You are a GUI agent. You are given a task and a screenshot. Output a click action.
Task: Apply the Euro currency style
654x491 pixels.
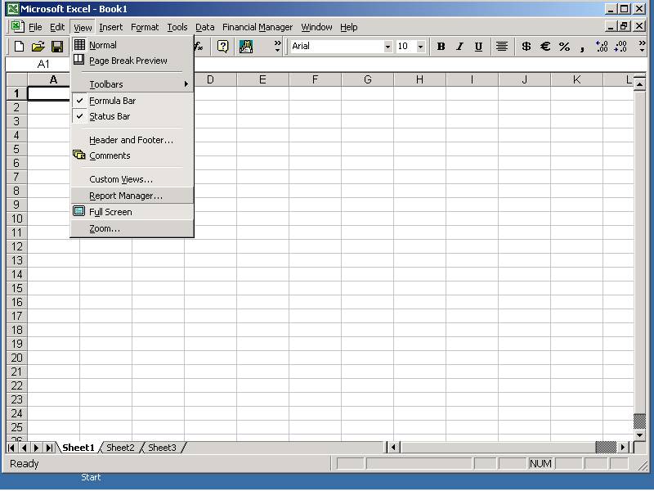(545, 47)
